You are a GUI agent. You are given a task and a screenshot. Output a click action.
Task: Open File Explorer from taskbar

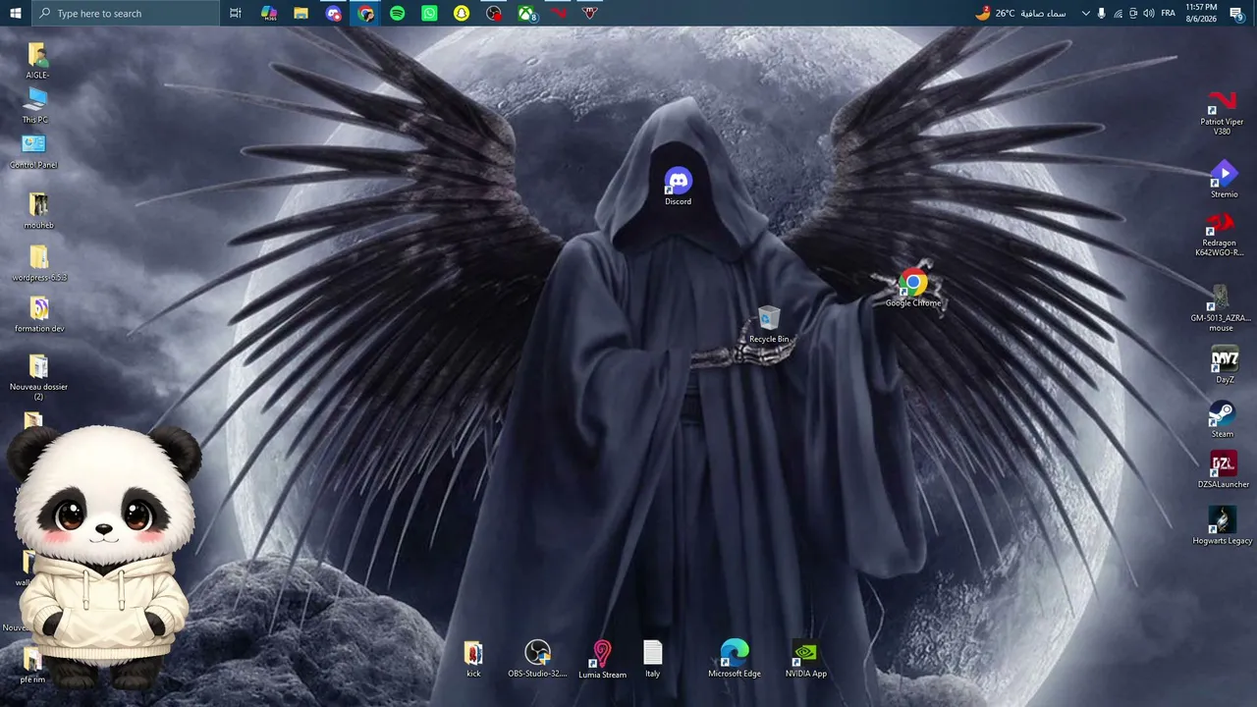tap(301, 13)
